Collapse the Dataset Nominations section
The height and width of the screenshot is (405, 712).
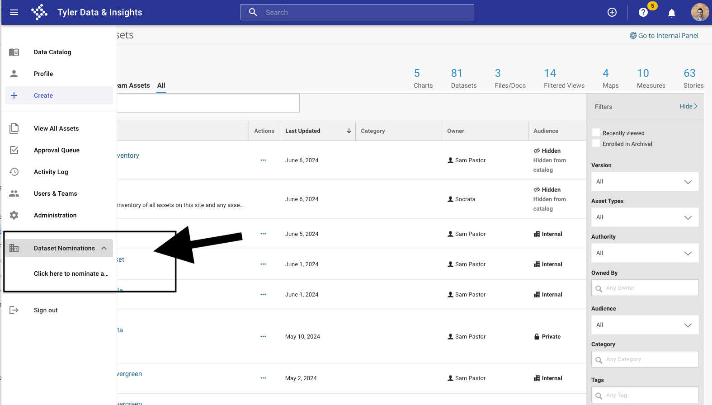[104, 248]
